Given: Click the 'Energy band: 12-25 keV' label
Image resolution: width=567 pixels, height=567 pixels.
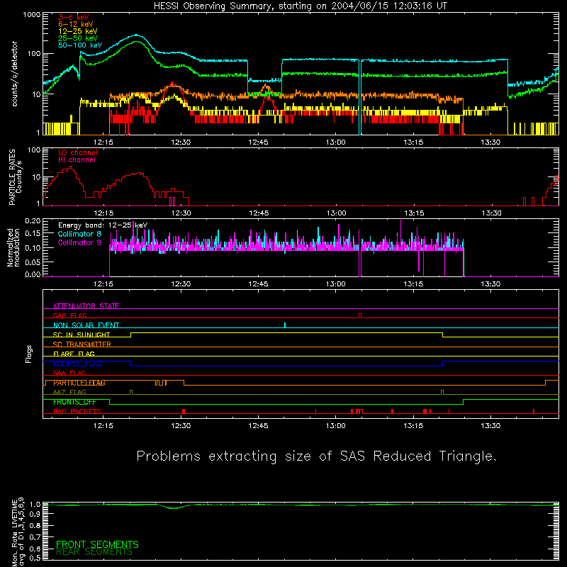Looking at the screenshot, I should (103, 225).
